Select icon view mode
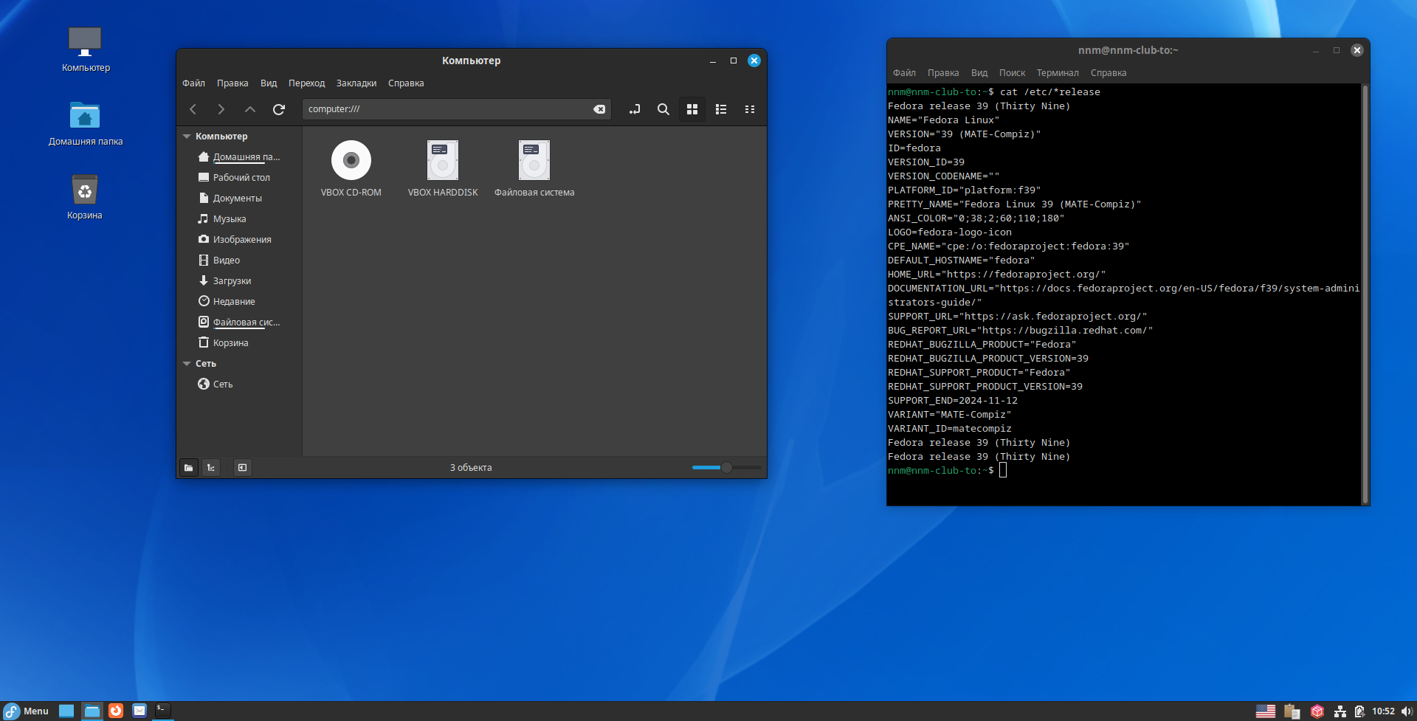This screenshot has height=721, width=1417. tap(692, 109)
